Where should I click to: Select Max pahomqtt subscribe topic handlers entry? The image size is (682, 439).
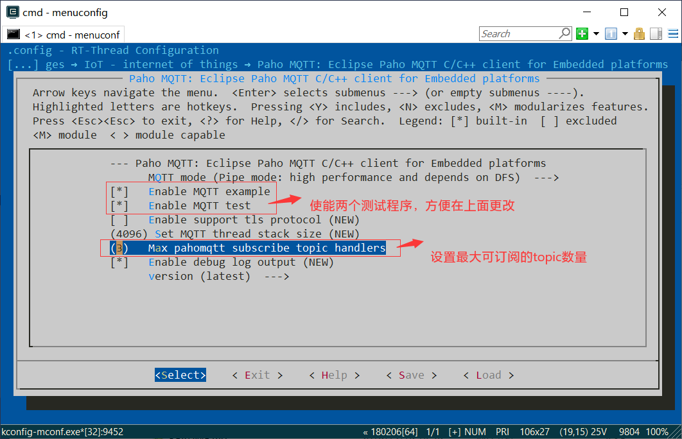pos(248,248)
